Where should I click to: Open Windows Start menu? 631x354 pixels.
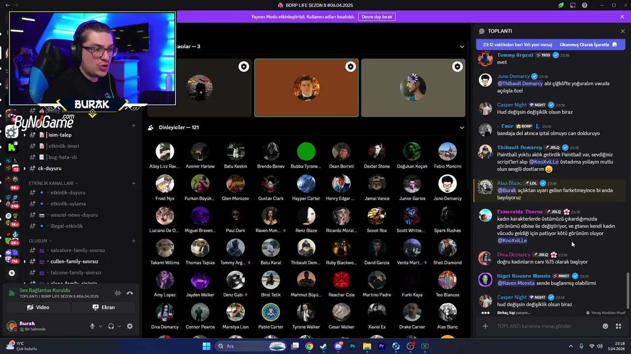[x=207, y=346]
